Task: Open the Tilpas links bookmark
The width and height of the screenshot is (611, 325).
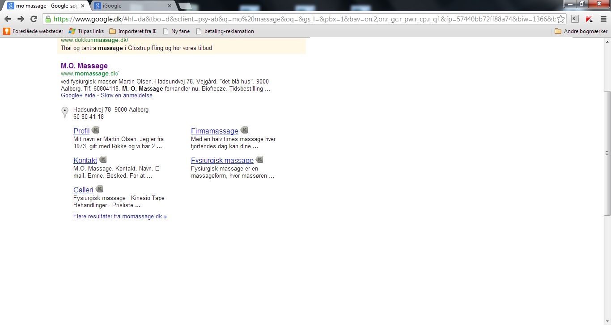Action: 86,31
